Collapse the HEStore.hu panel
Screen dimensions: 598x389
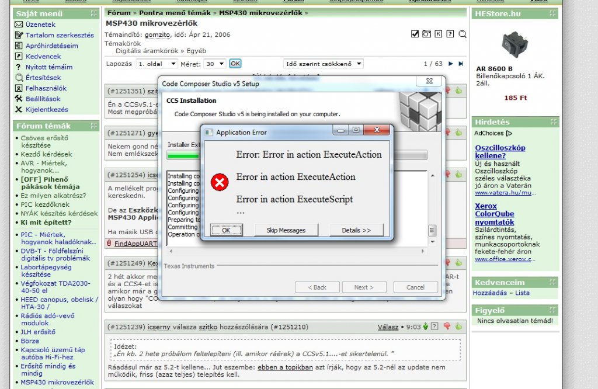click(x=552, y=14)
